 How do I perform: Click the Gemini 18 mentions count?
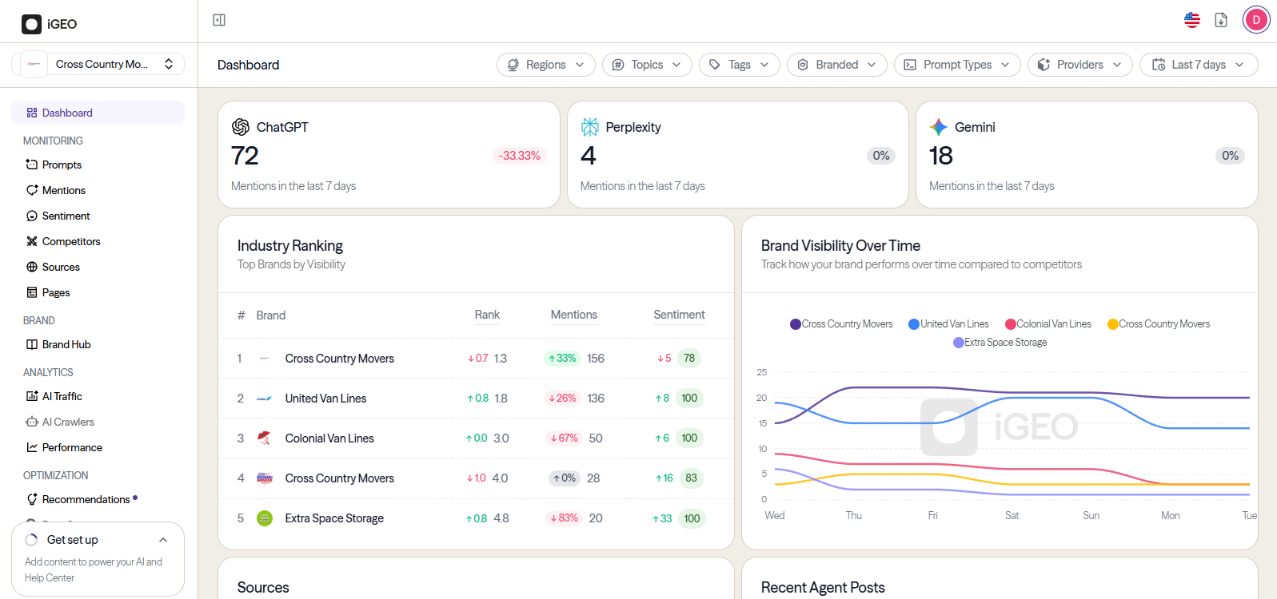point(941,156)
